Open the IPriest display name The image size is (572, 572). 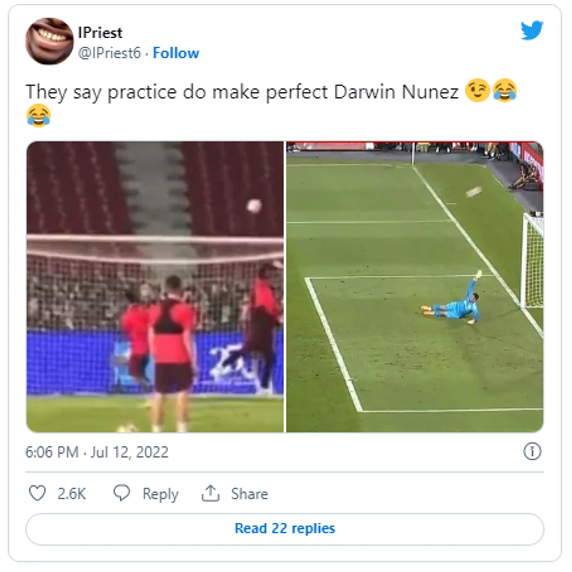pyautogui.click(x=100, y=33)
